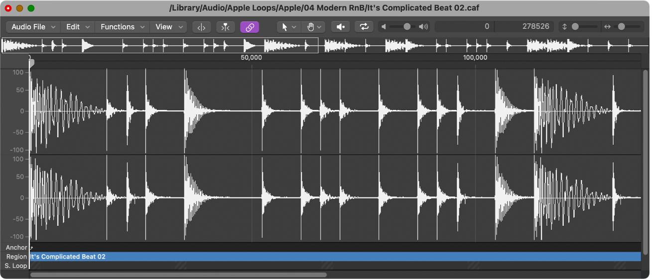Adjust the vertical zoom slider
The height and width of the screenshot is (279, 652).
[x=575, y=27]
